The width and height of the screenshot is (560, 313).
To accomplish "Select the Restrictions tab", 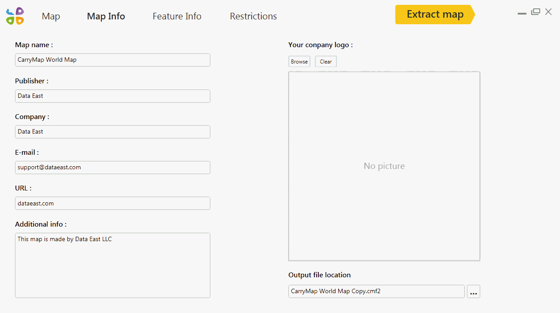I will pyautogui.click(x=253, y=16).
